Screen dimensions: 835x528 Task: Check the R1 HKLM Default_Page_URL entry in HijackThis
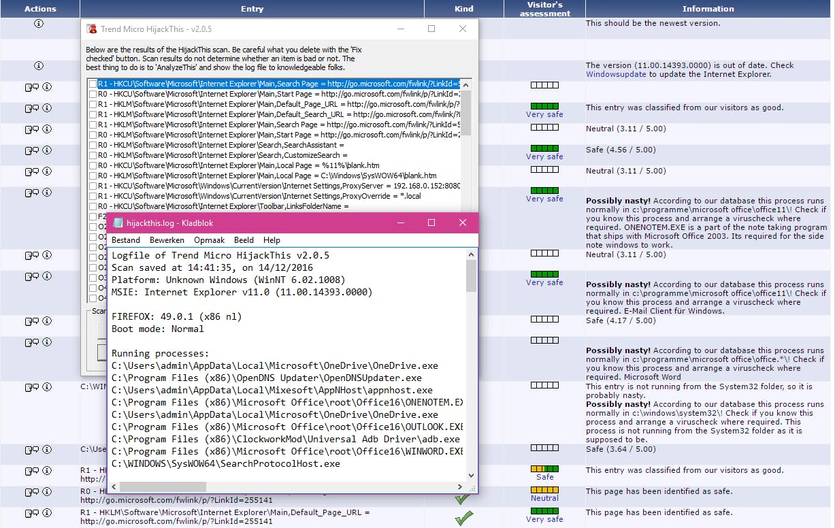93,104
